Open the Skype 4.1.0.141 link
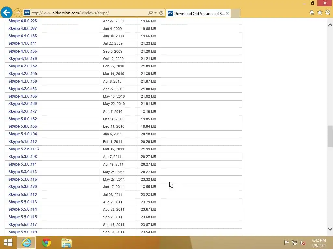The height and width of the screenshot is (249, 333). 22,43
